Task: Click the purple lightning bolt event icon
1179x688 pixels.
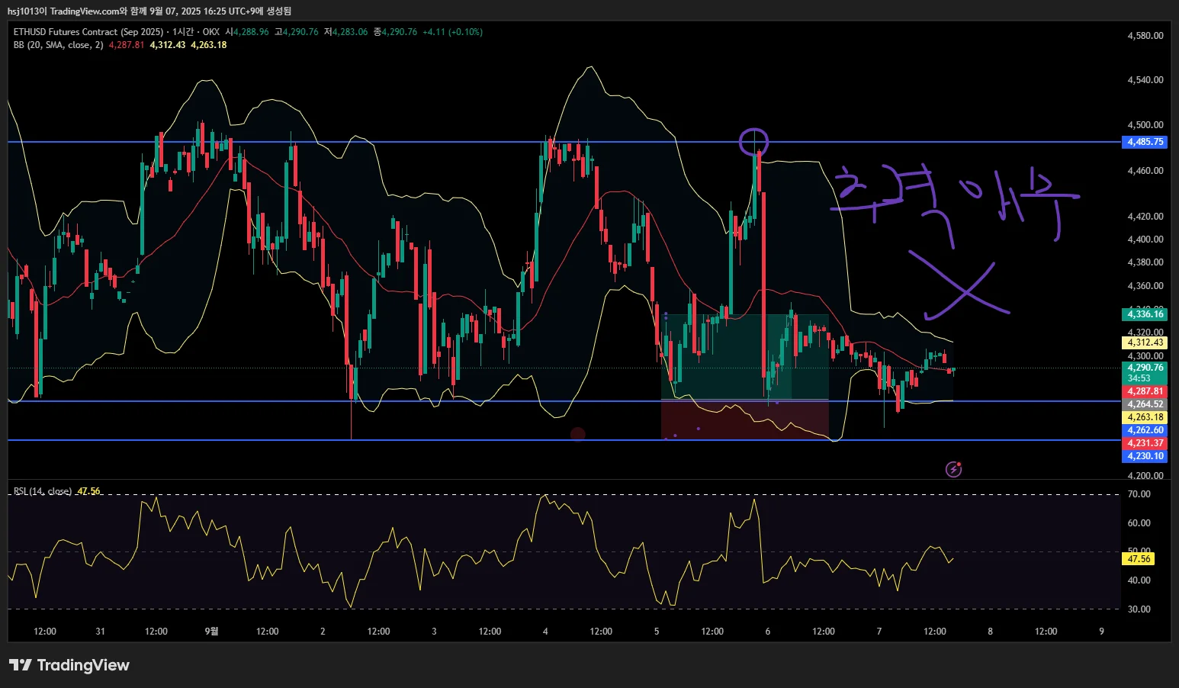Action: coord(953,469)
